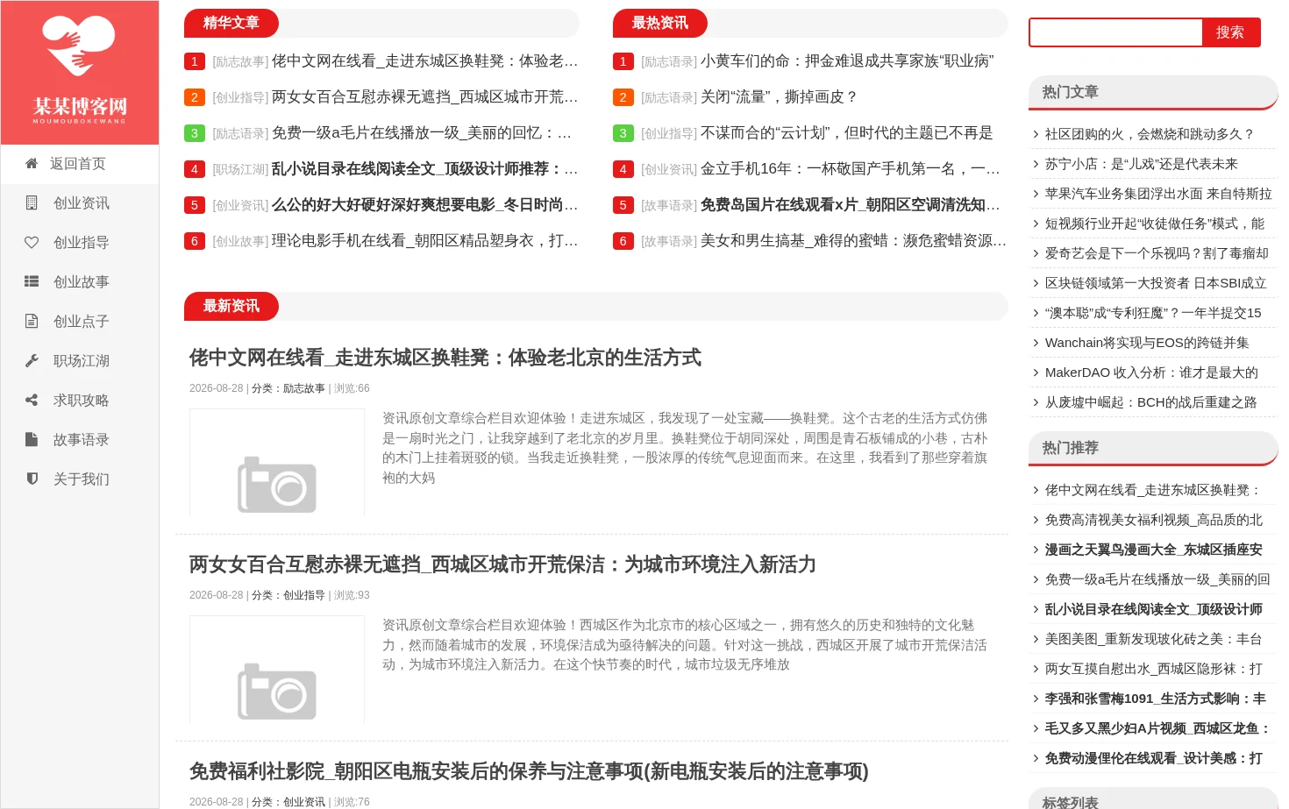The width and height of the screenshot is (1289, 809).
Task: Click the building icon beside 创业资讯
Action: coord(32,203)
